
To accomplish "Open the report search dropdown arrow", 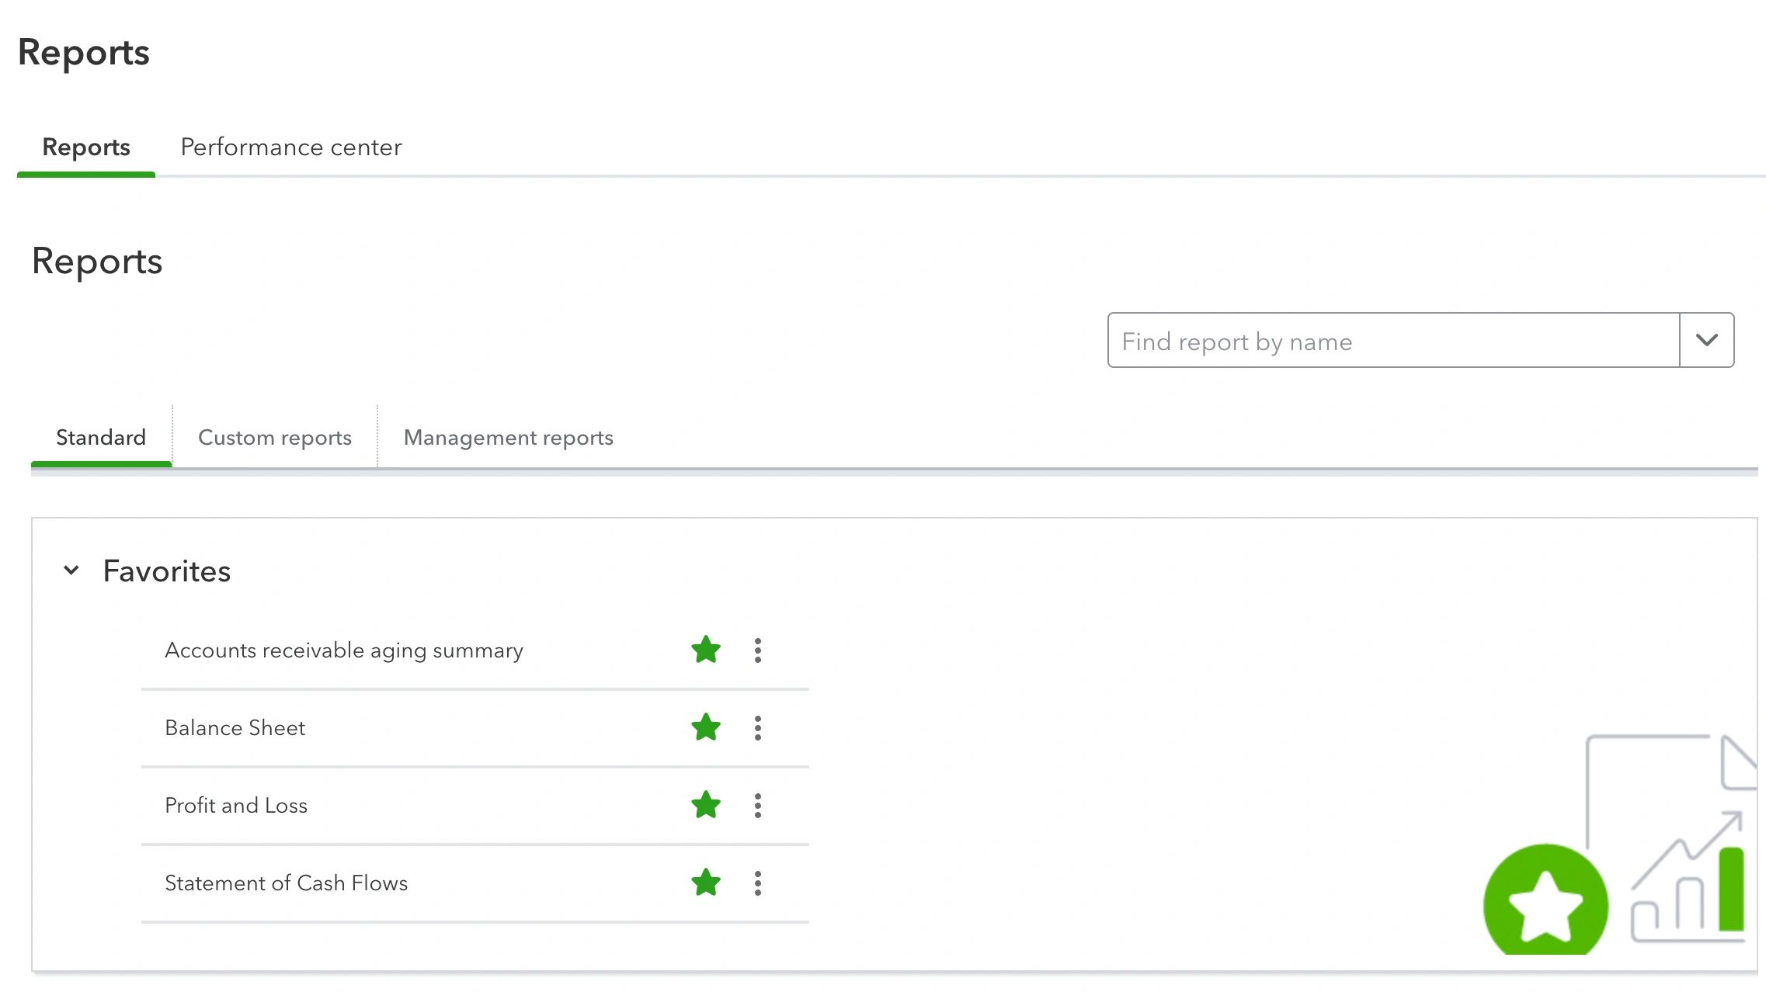I will (1706, 340).
